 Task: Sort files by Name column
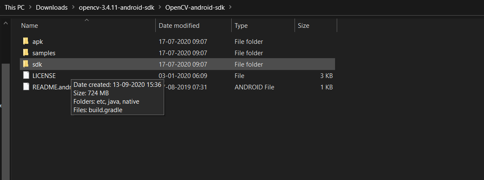[30, 26]
